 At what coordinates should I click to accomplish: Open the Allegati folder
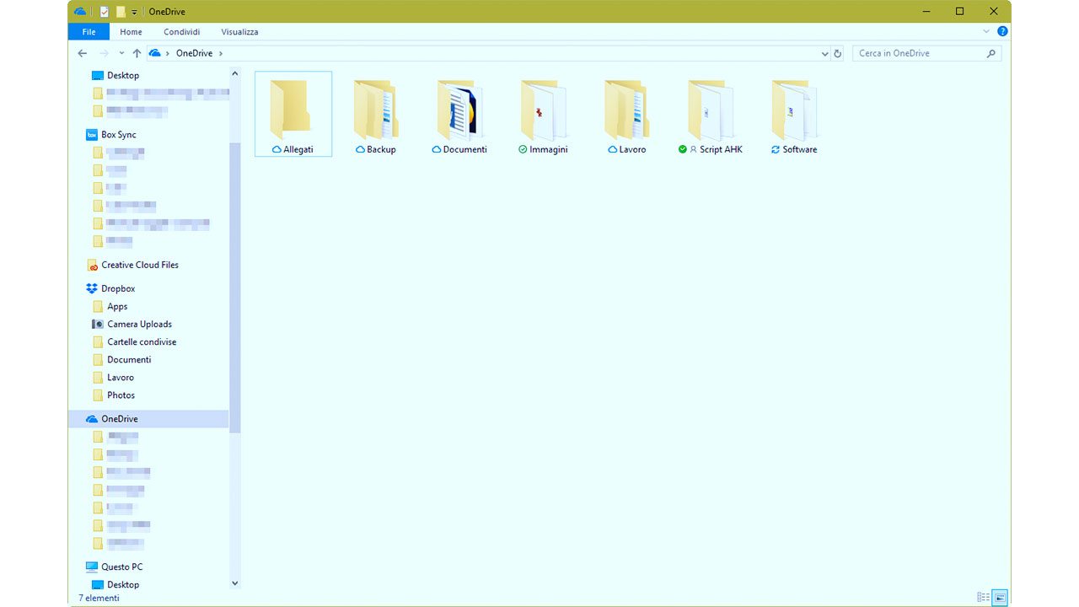click(x=293, y=114)
